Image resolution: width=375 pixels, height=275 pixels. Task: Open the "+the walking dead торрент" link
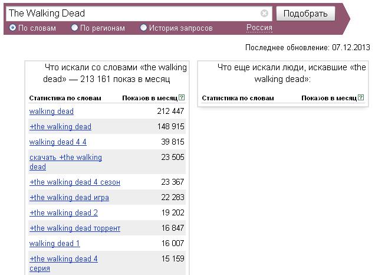pos(75,228)
